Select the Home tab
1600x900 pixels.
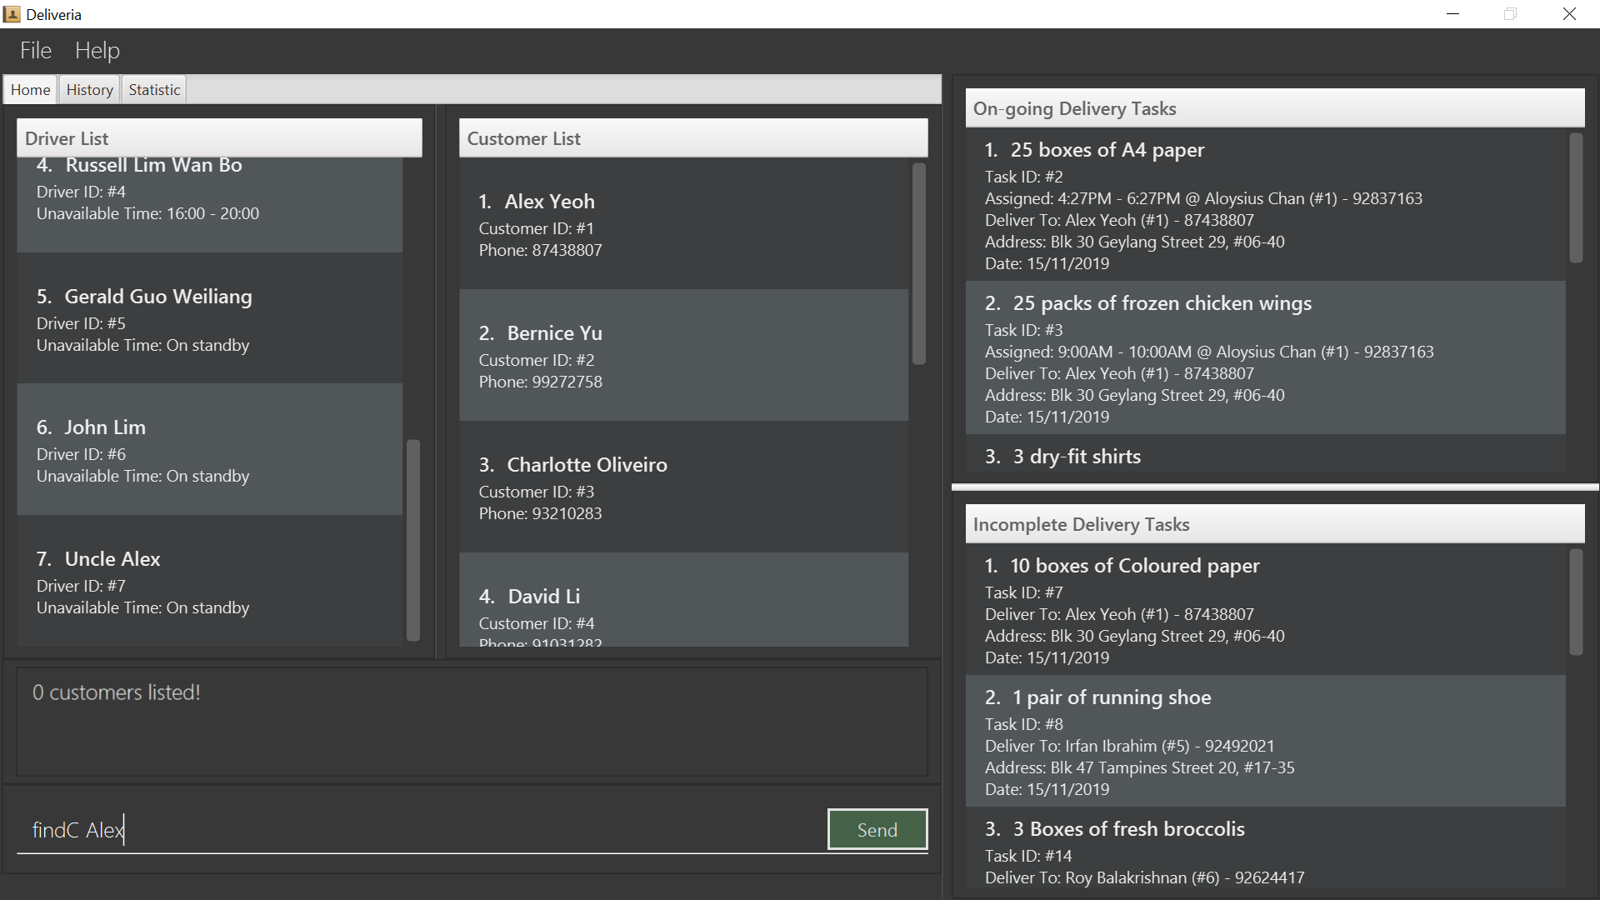(30, 90)
